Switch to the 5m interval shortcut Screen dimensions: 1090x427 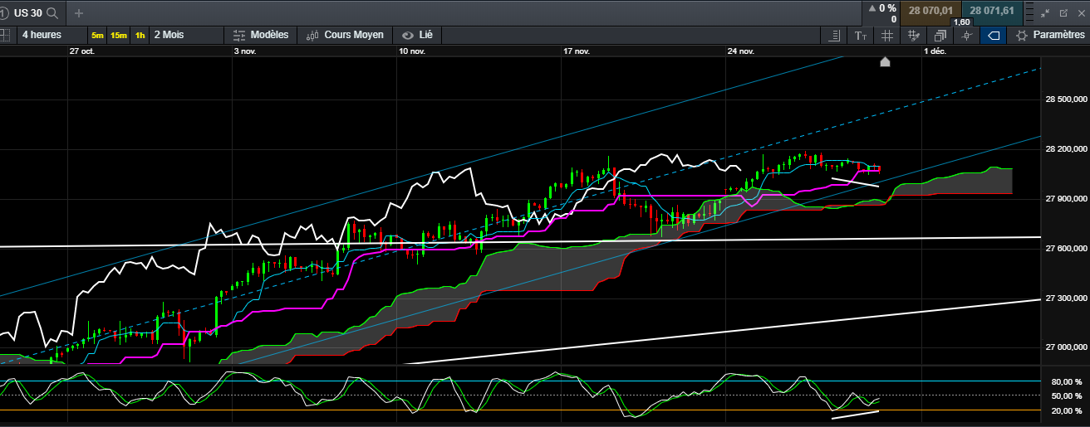[98, 35]
